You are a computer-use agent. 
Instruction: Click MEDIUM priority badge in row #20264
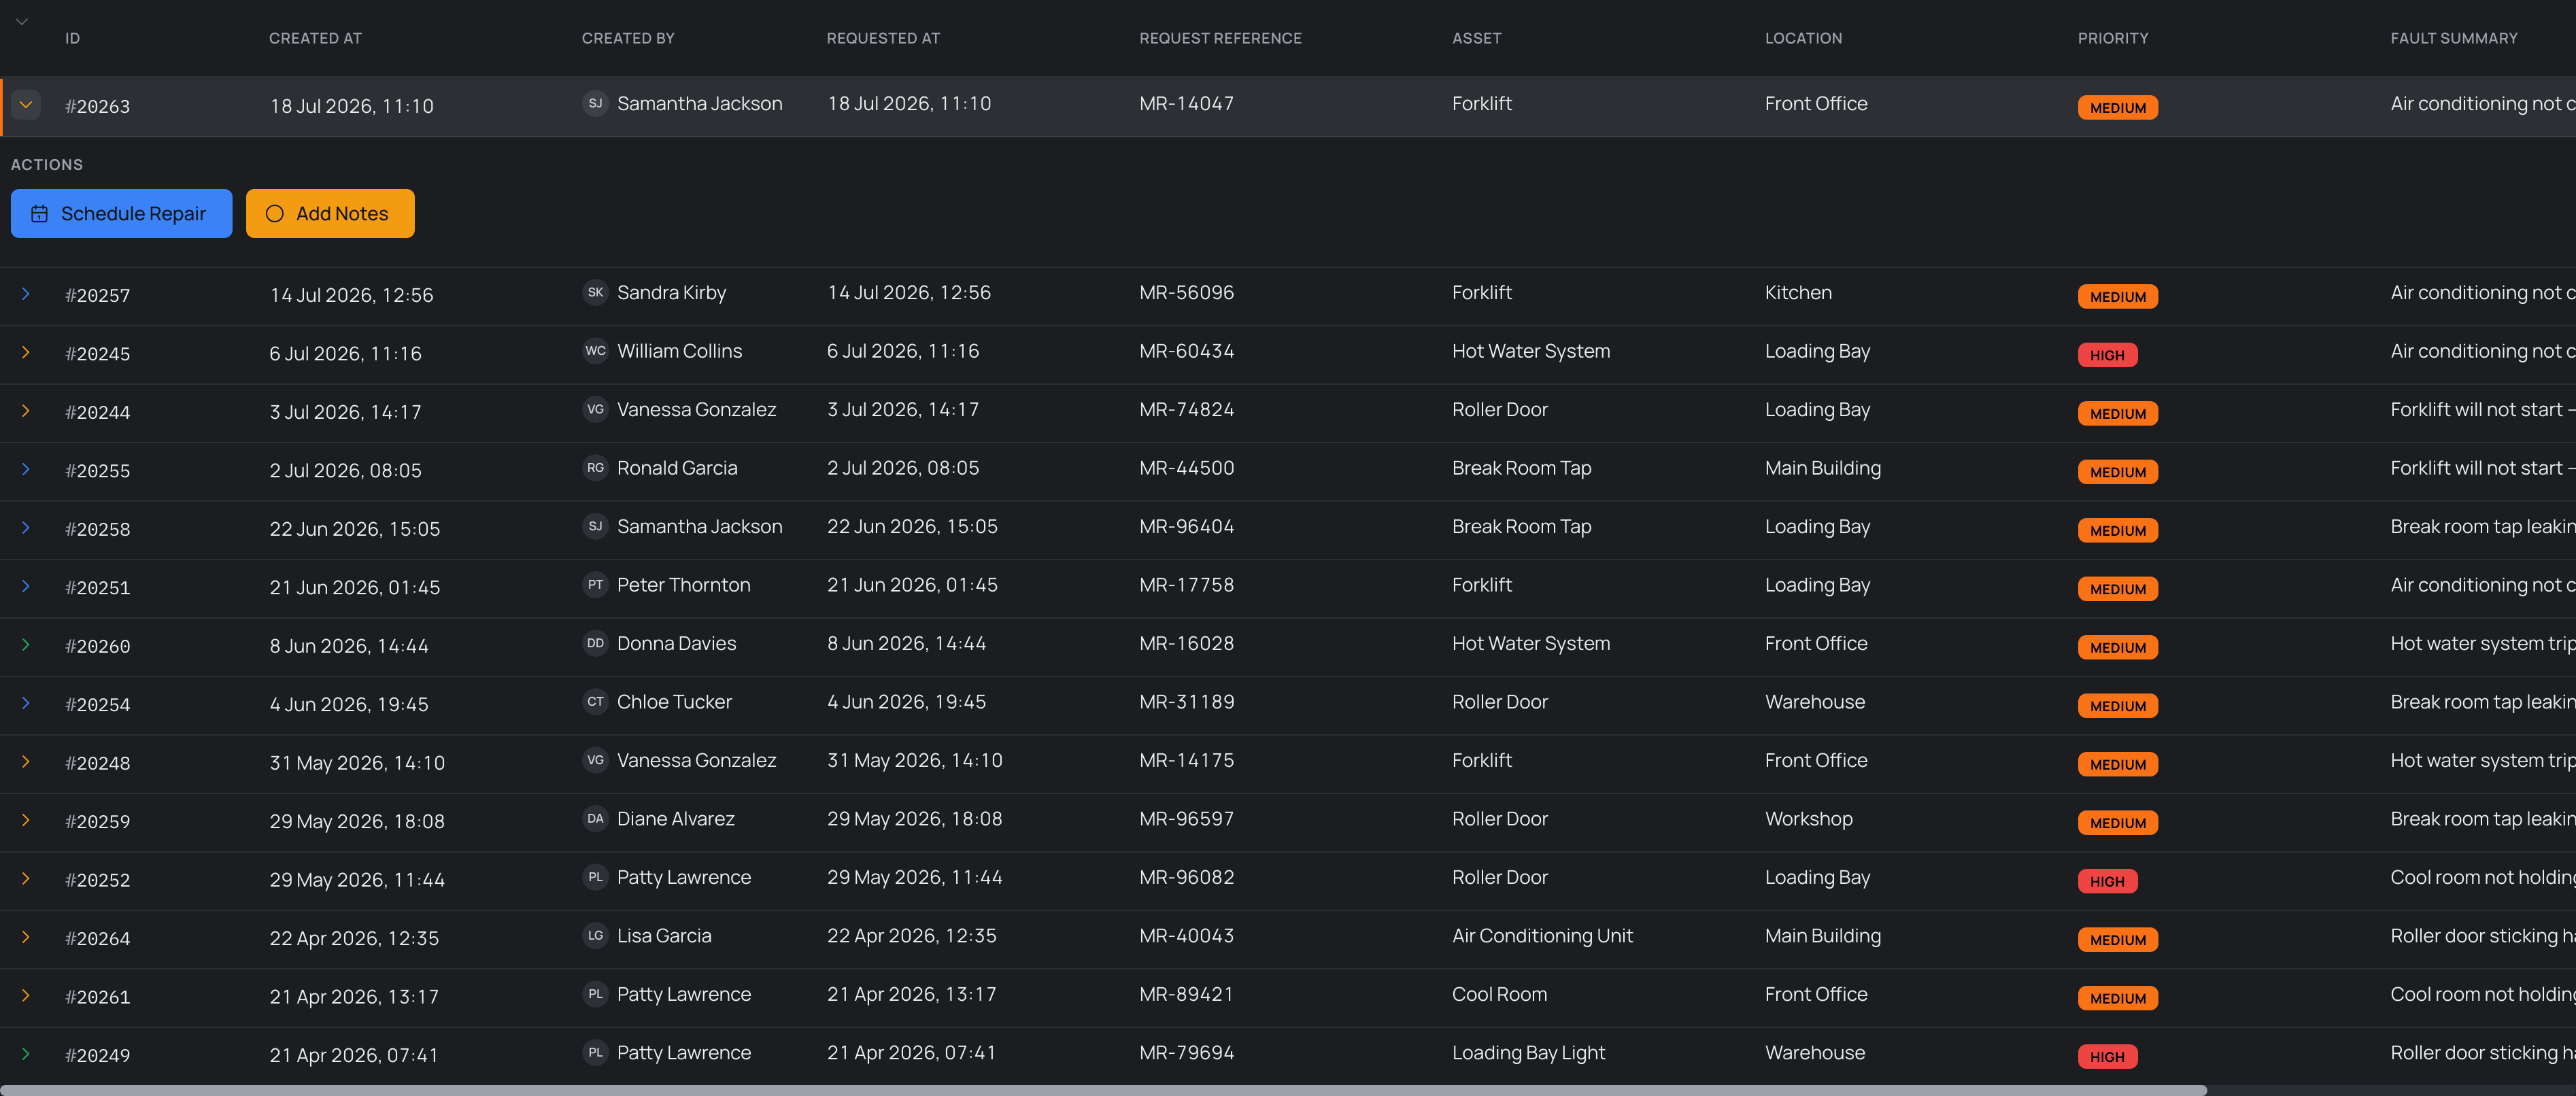[2117, 939]
